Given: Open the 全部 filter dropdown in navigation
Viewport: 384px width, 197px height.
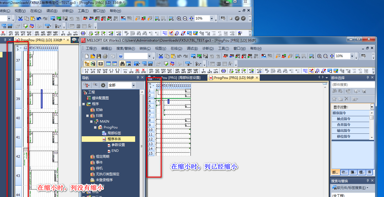Looking at the screenshot, I should pyautogui.click(x=133, y=85).
